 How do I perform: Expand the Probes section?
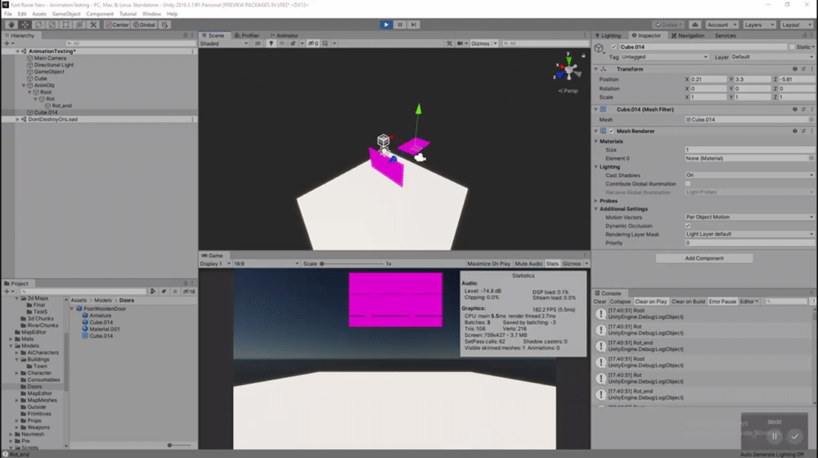point(596,200)
